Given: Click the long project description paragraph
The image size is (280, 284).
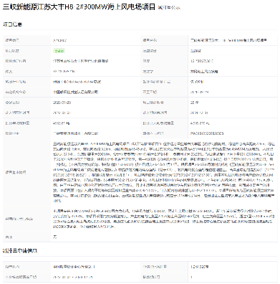Looking at the screenshot, I should tap(163, 172).
